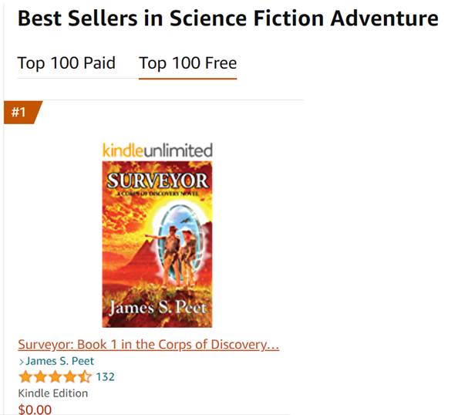Open the 132 ratings count link

click(105, 377)
